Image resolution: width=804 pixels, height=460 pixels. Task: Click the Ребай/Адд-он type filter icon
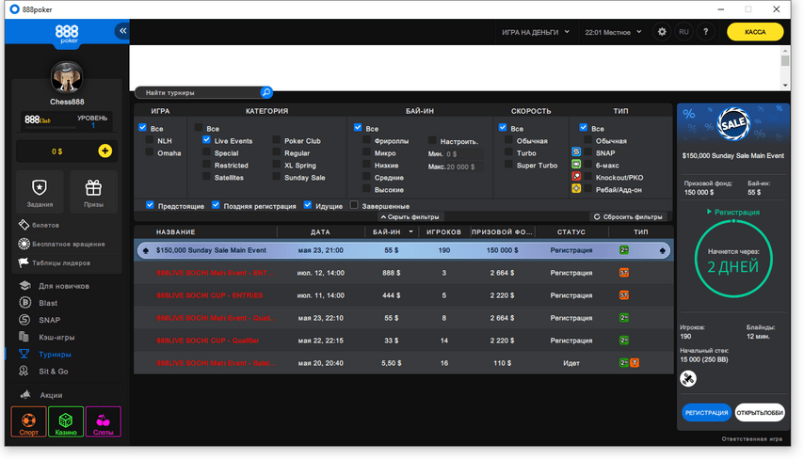click(x=576, y=189)
